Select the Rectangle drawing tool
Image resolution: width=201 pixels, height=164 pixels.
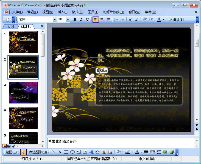coord(66,152)
